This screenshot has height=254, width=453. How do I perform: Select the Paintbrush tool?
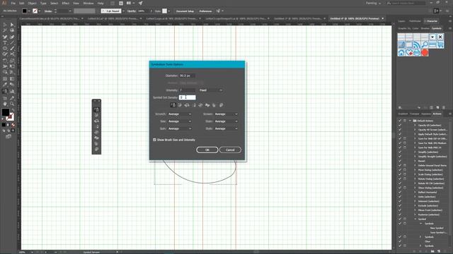(x=12, y=49)
